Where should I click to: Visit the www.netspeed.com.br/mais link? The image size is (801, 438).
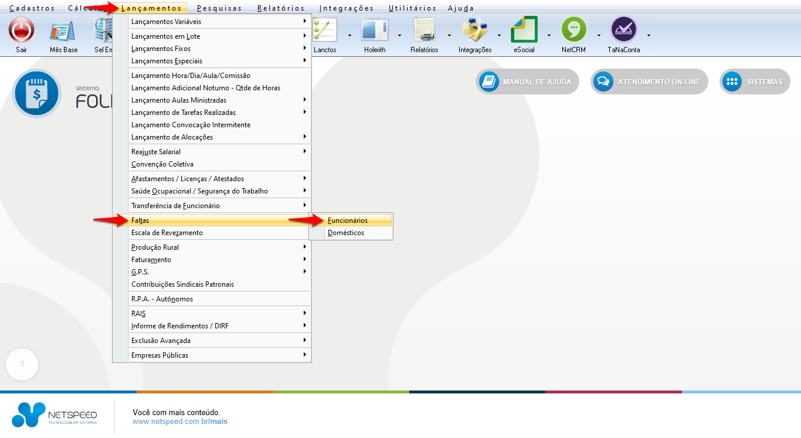(x=179, y=422)
